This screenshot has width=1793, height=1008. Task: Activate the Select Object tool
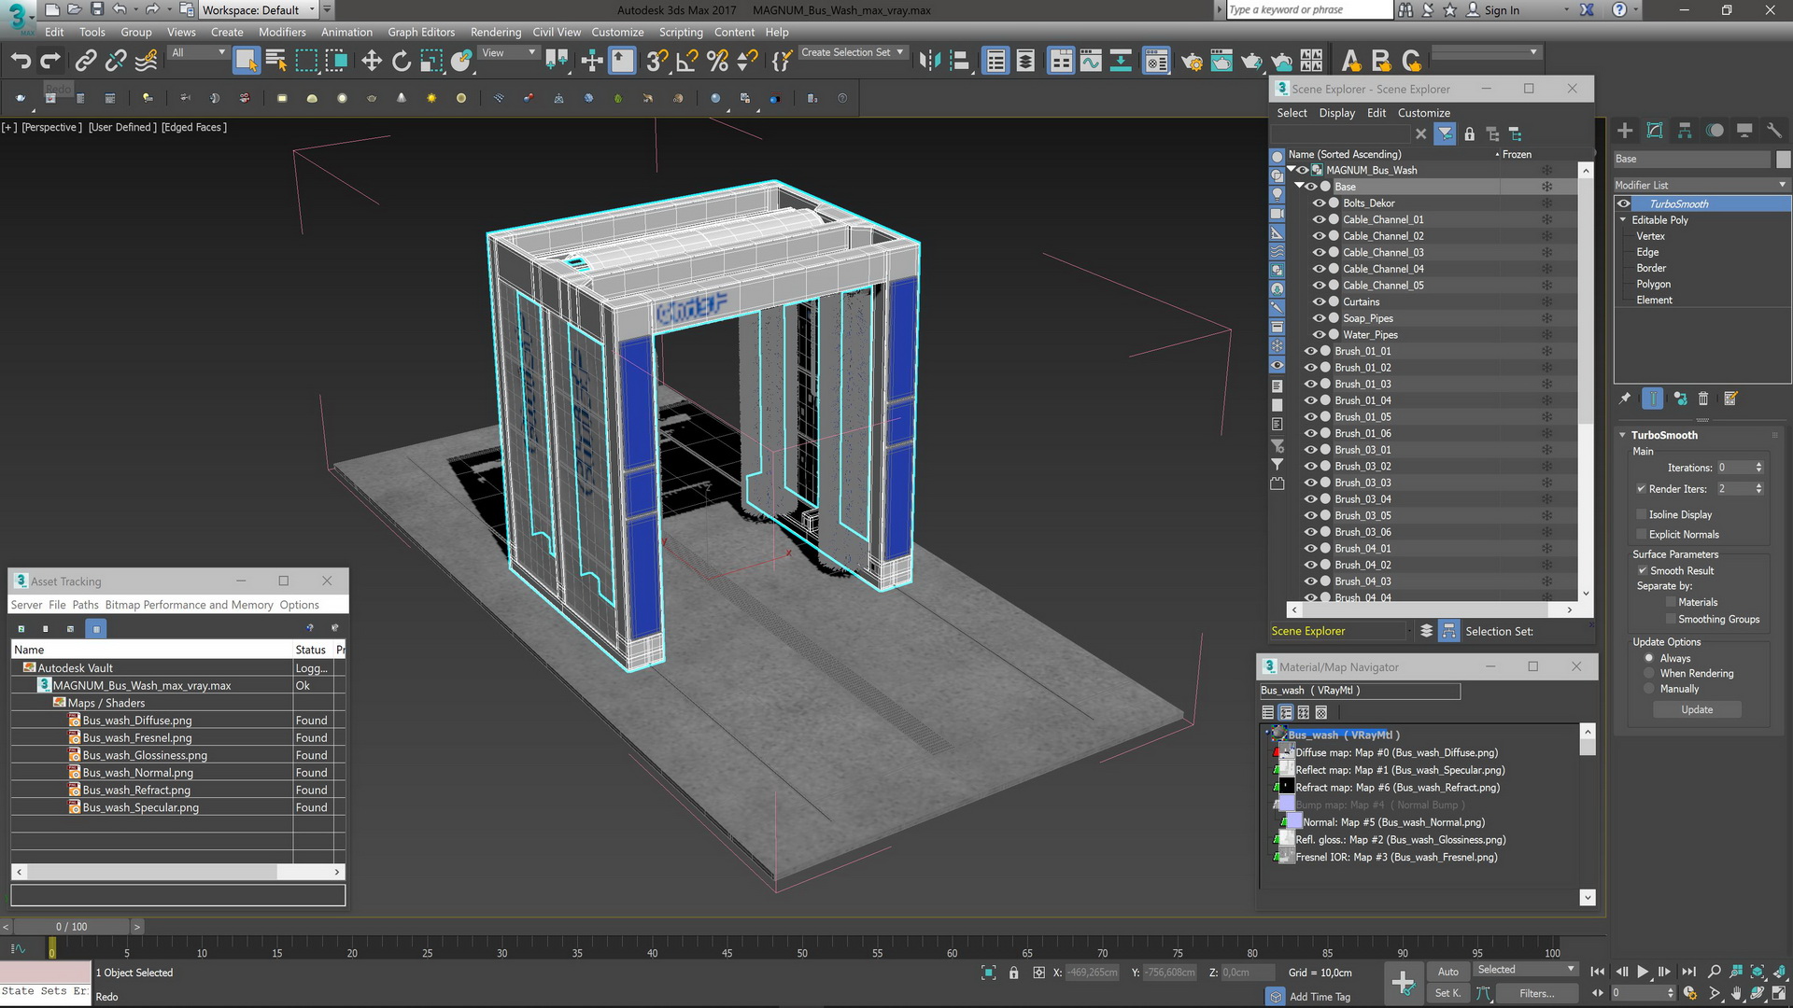click(246, 62)
